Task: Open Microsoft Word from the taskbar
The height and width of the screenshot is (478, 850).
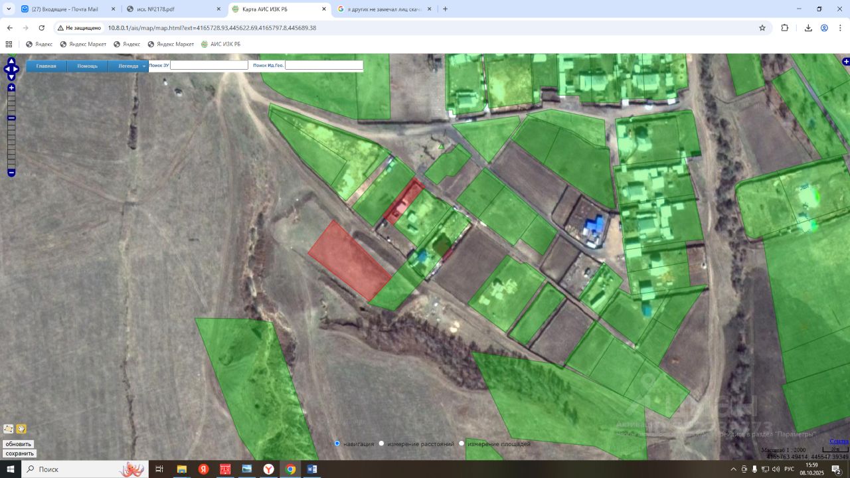Action: [x=312, y=469]
